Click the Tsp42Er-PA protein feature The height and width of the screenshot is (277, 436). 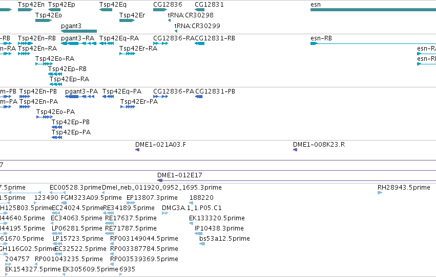(128, 107)
